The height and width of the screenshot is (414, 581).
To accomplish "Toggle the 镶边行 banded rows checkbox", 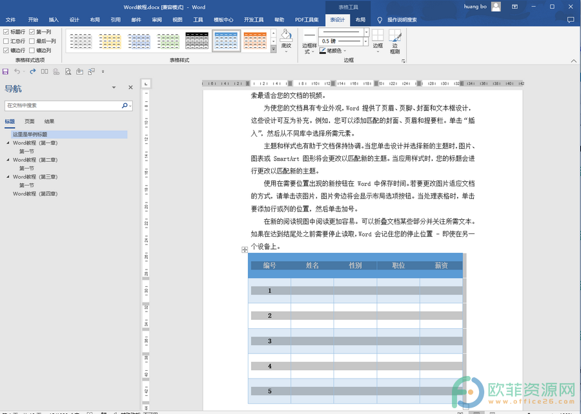I will click(x=6, y=50).
